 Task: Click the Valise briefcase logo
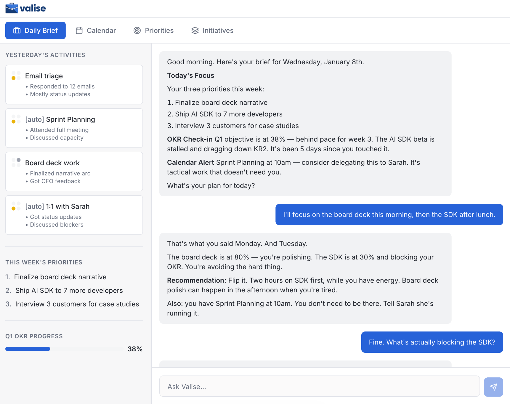pyautogui.click(x=12, y=8)
